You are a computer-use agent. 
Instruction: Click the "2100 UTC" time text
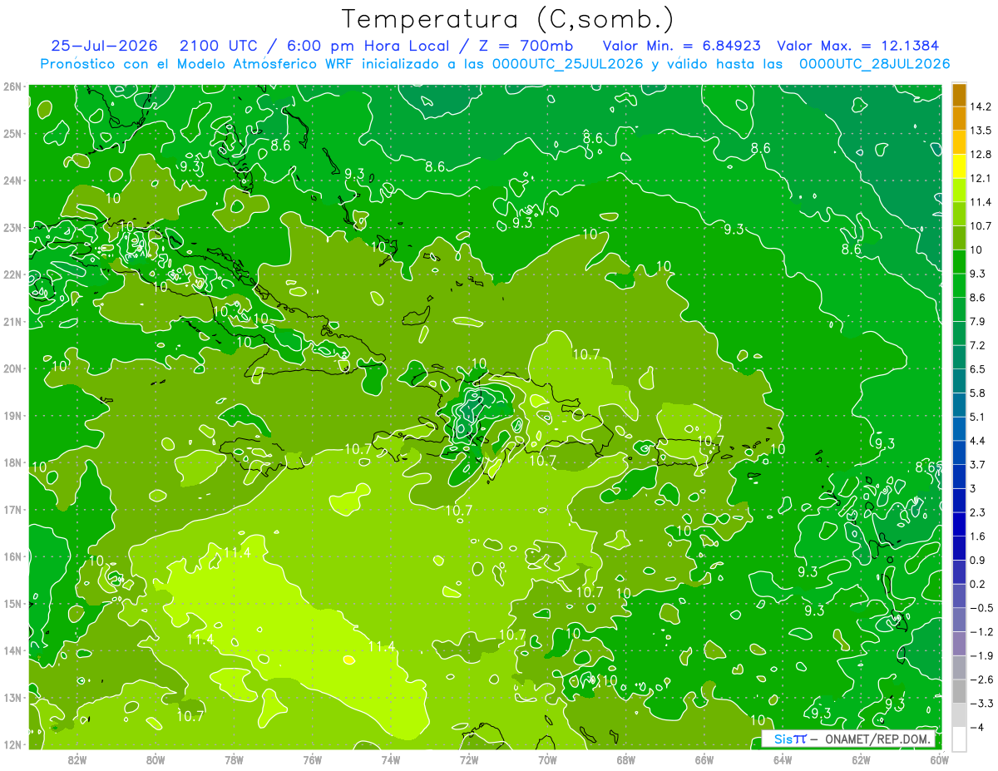[x=218, y=45]
